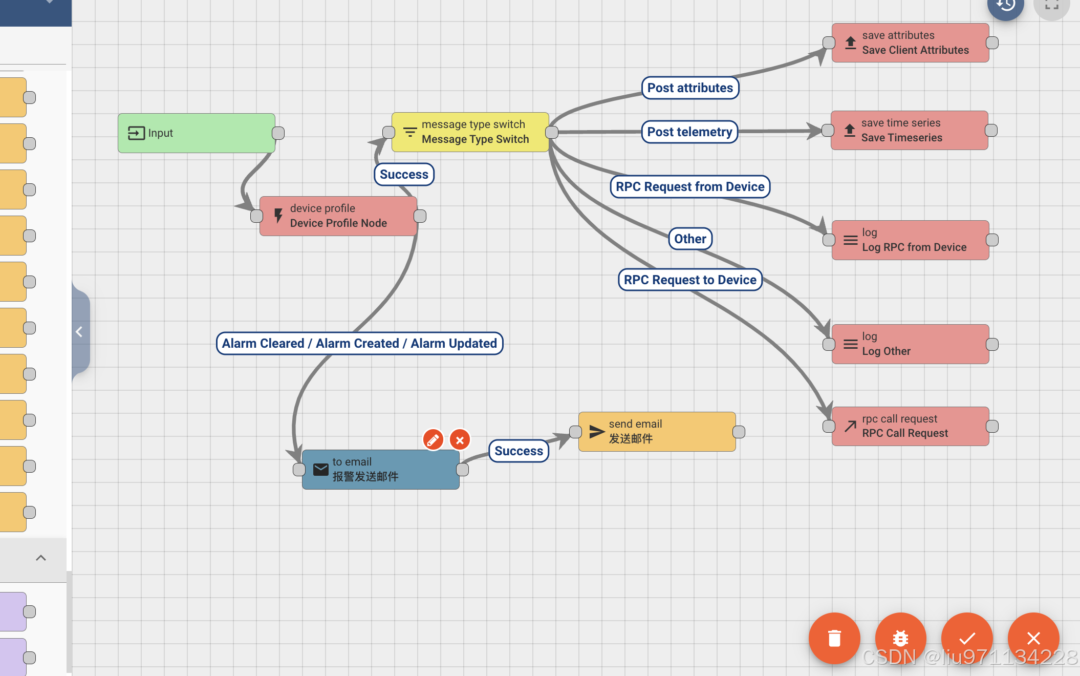
Task: Click the pencil edit icon above to email node
Action: (433, 439)
